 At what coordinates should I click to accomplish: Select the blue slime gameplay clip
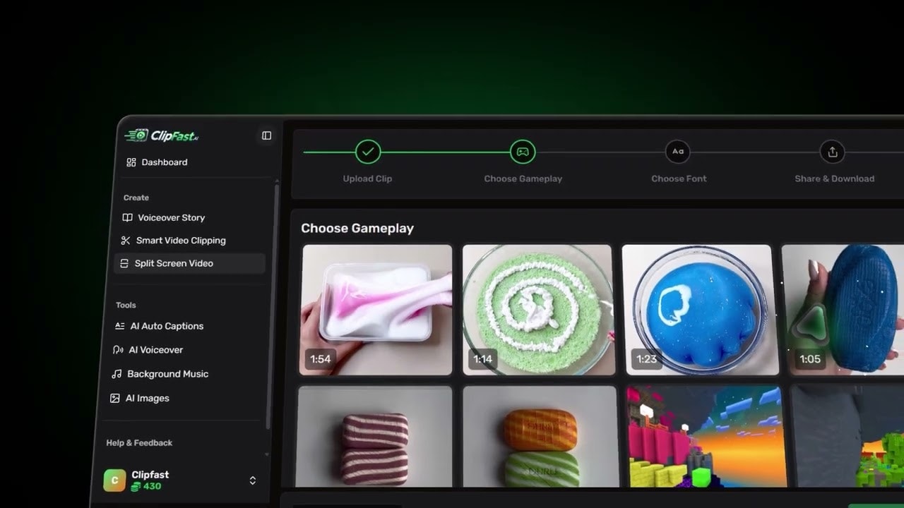pyautogui.click(x=696, y=309)
